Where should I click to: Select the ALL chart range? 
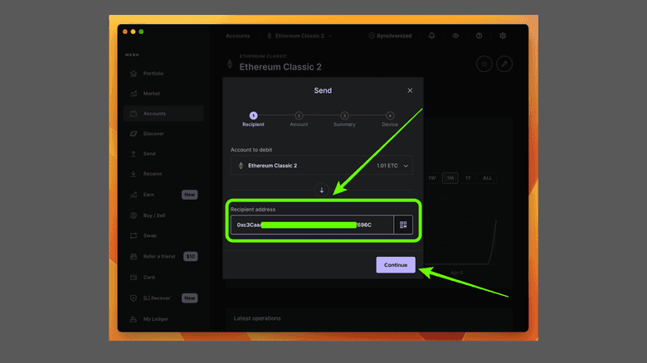coord(488,178)
